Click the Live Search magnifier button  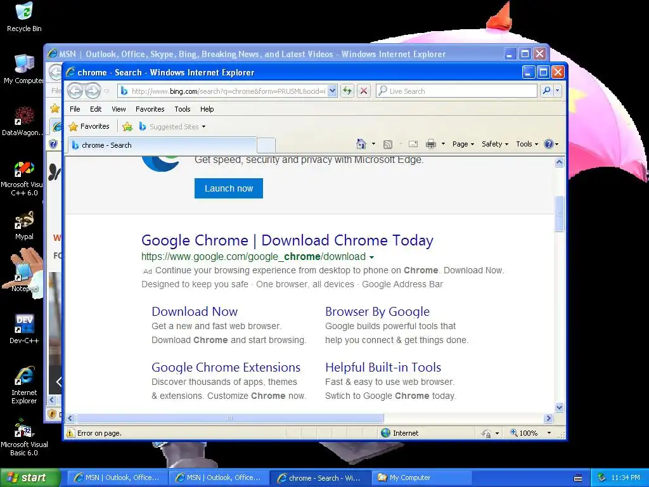point(546,91)
